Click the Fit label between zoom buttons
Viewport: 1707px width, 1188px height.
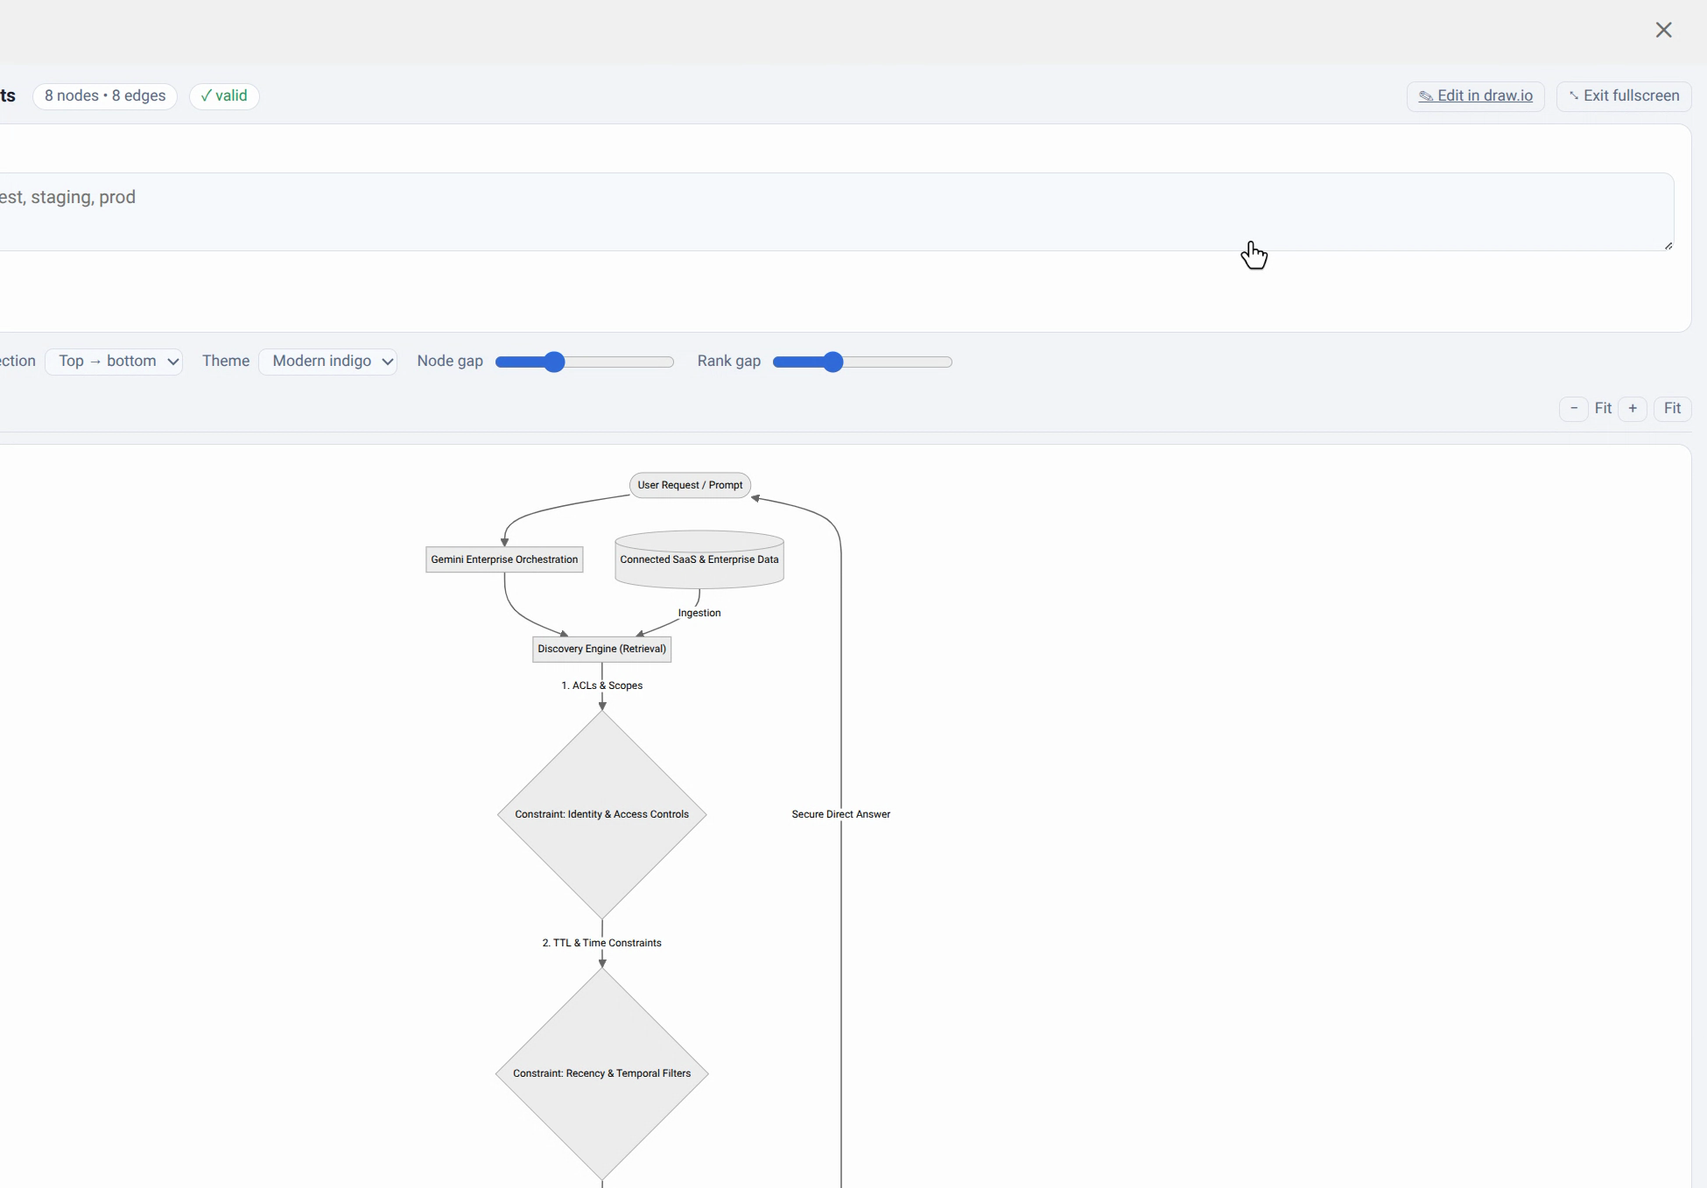(x=1603, y=408)
